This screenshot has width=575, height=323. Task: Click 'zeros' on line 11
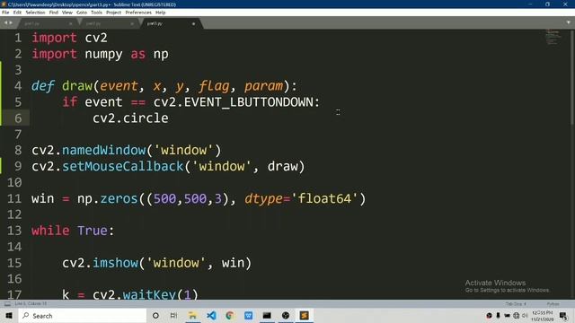click(x=119, y=199)
